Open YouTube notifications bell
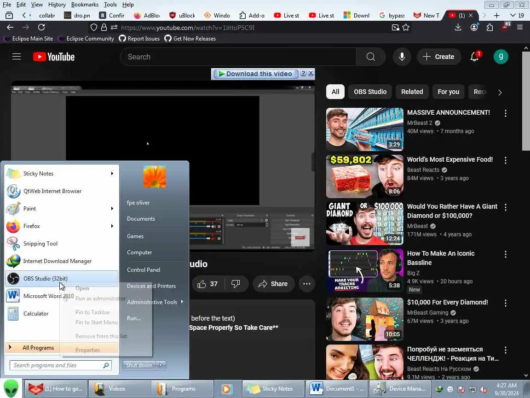This screenshot has width=530, height=398. coord(475,57)
